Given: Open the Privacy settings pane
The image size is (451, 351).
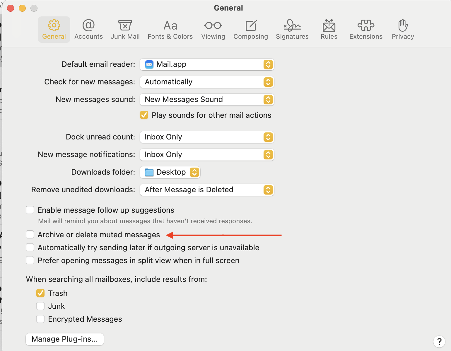Looking at the screenshot, I should click(x=403, y=29).
